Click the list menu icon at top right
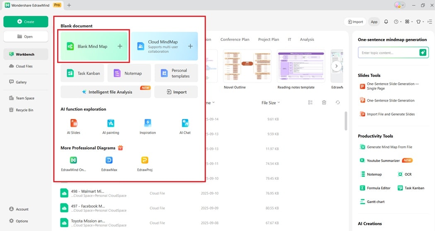The image size is (435, 231). (x=430, y=21)
